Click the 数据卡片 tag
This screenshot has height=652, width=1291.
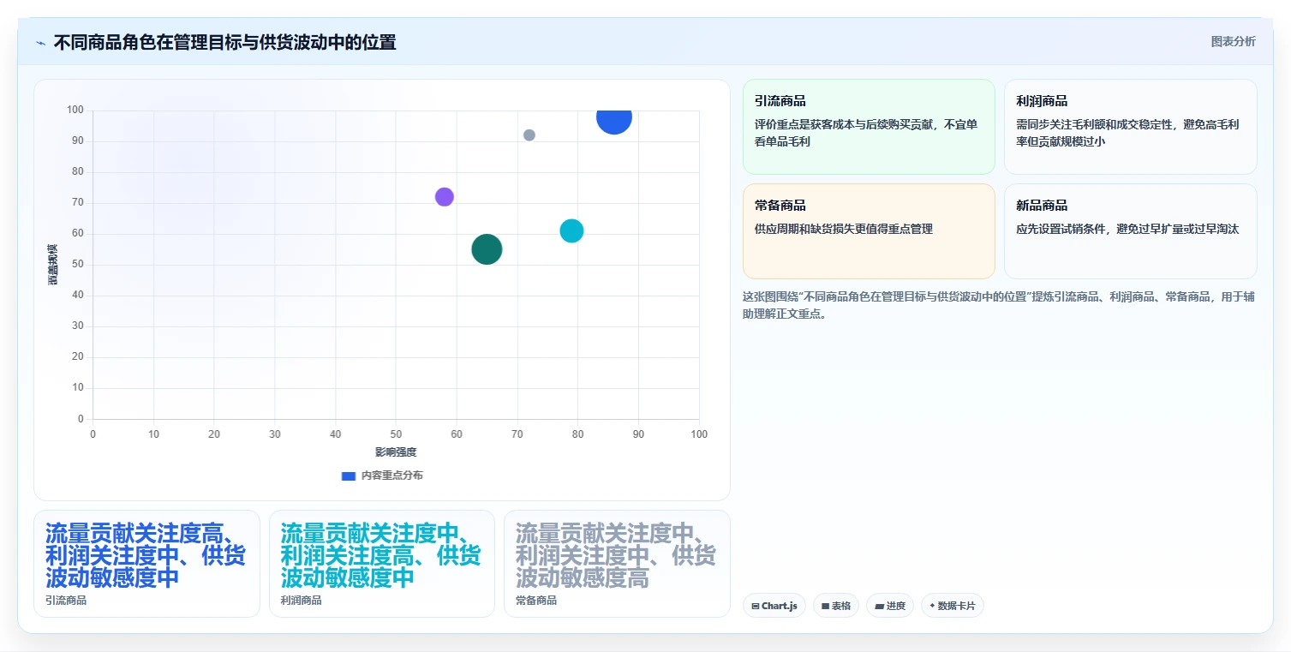(x=953, y=606)
